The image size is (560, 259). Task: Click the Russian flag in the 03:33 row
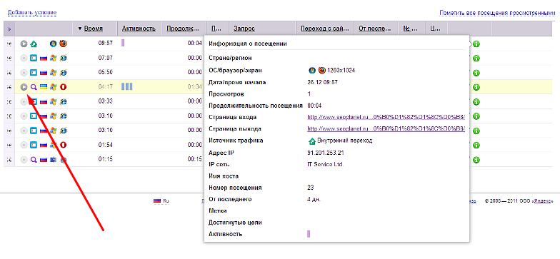(44, 101)
